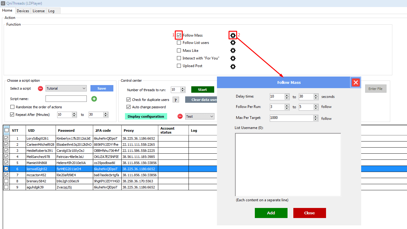407x229 pixels.
Task: Open Follow Mass settings gear
Action: pyautogui.click(x=233, y=35)
